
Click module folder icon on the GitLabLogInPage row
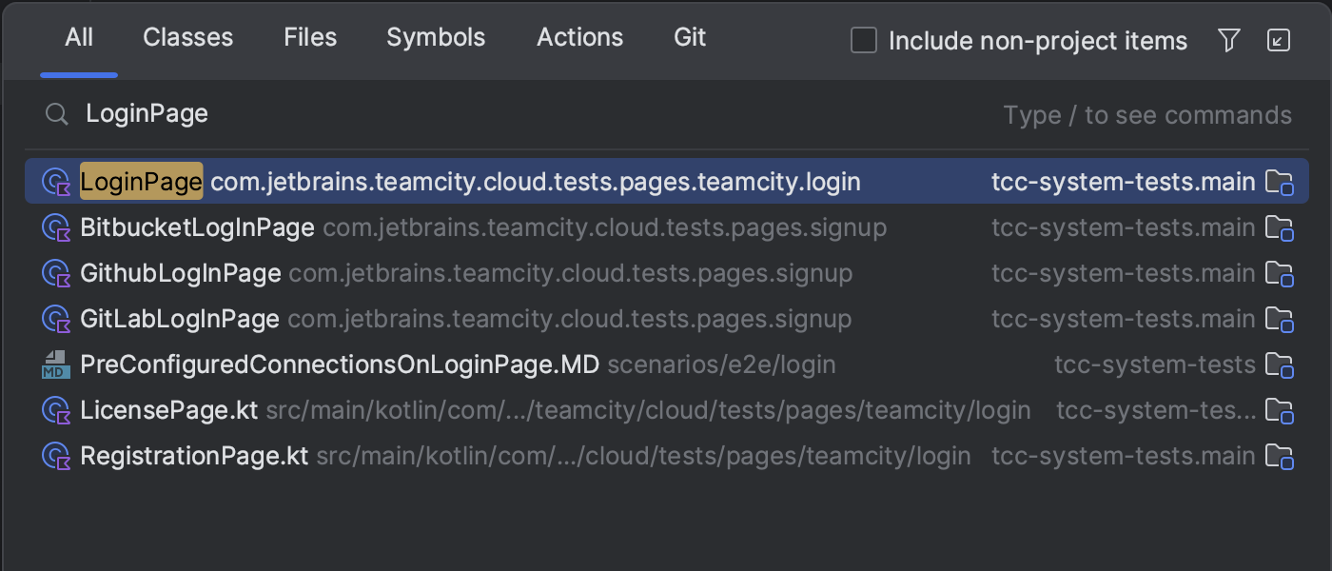click(x=1280, y=319)
